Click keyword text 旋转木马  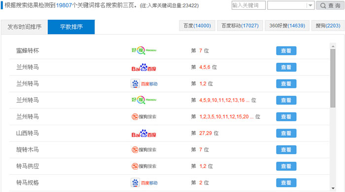coord(28,150)
